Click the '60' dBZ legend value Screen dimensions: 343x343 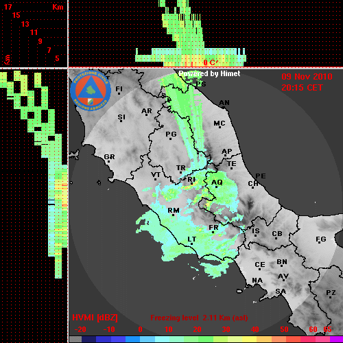click(x=313, y=329)
